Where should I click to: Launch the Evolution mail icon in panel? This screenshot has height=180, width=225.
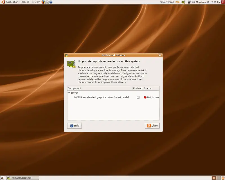(47, 2)
